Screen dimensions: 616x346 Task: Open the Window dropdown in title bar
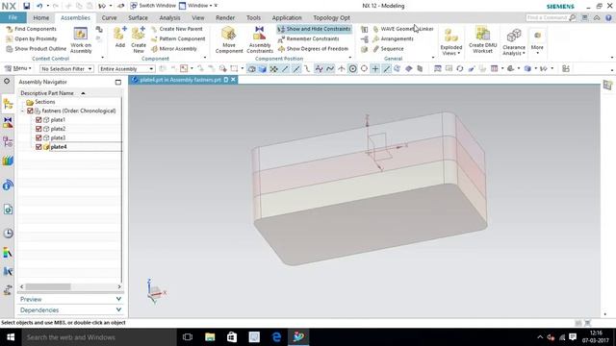pos(198,6)
